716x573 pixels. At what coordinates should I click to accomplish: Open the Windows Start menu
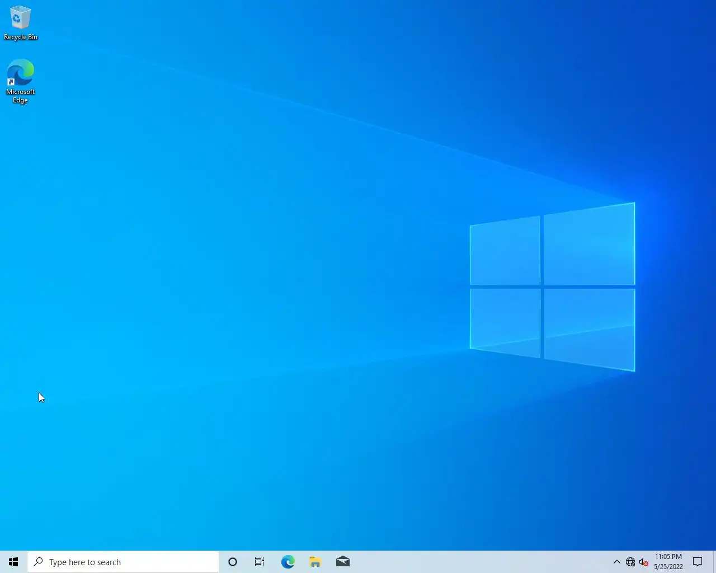[13, 562]
